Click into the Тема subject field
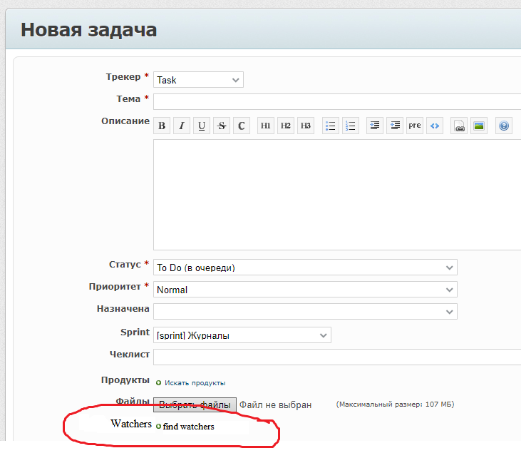Image resolution: width=531 pixels, height=458 pixels. [337, 102]
